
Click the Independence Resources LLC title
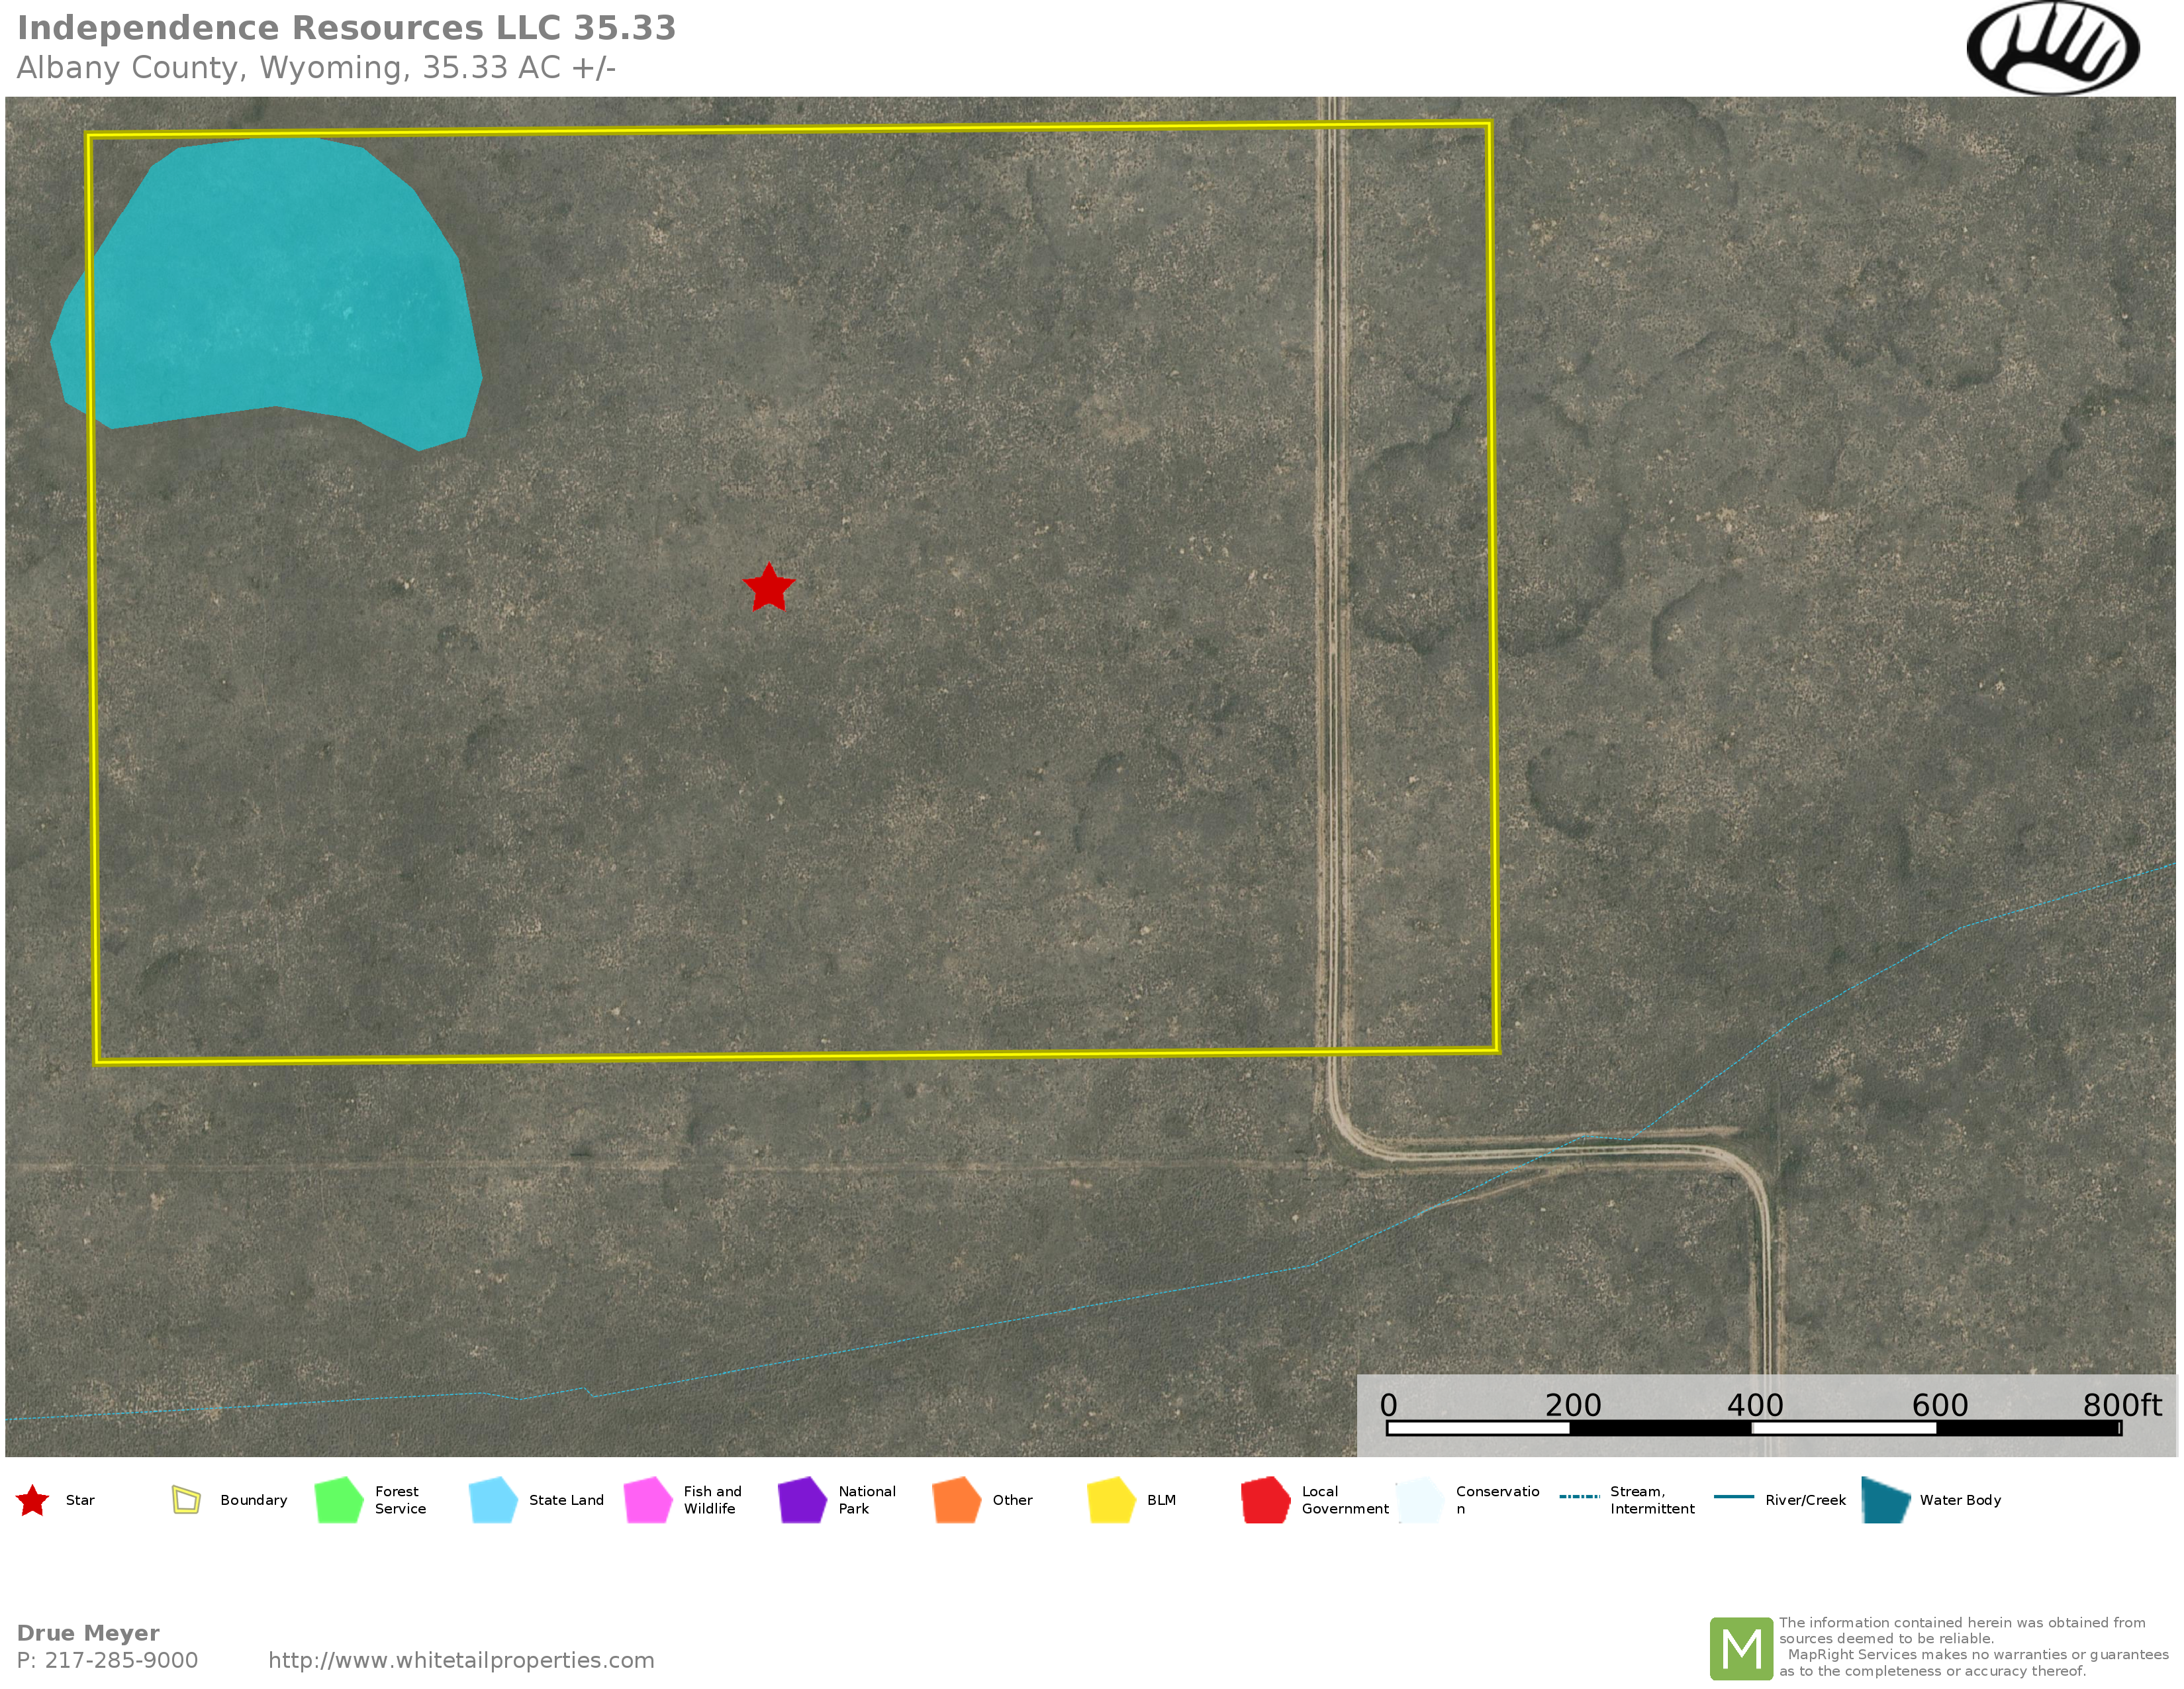point(346,28)
